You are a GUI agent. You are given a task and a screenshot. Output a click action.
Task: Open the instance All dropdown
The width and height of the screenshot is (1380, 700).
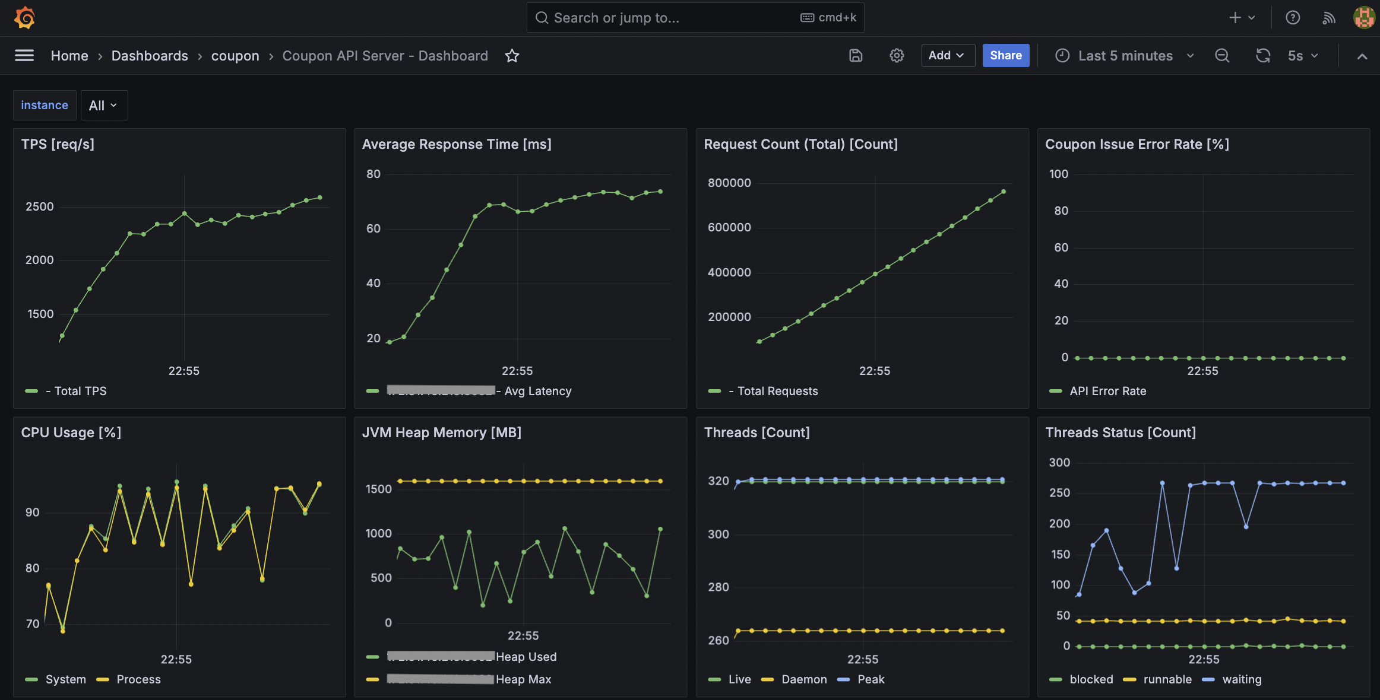click(104, 106)
